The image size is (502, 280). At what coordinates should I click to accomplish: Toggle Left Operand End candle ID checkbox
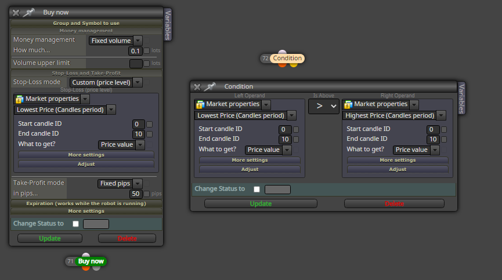pos(296,139)
